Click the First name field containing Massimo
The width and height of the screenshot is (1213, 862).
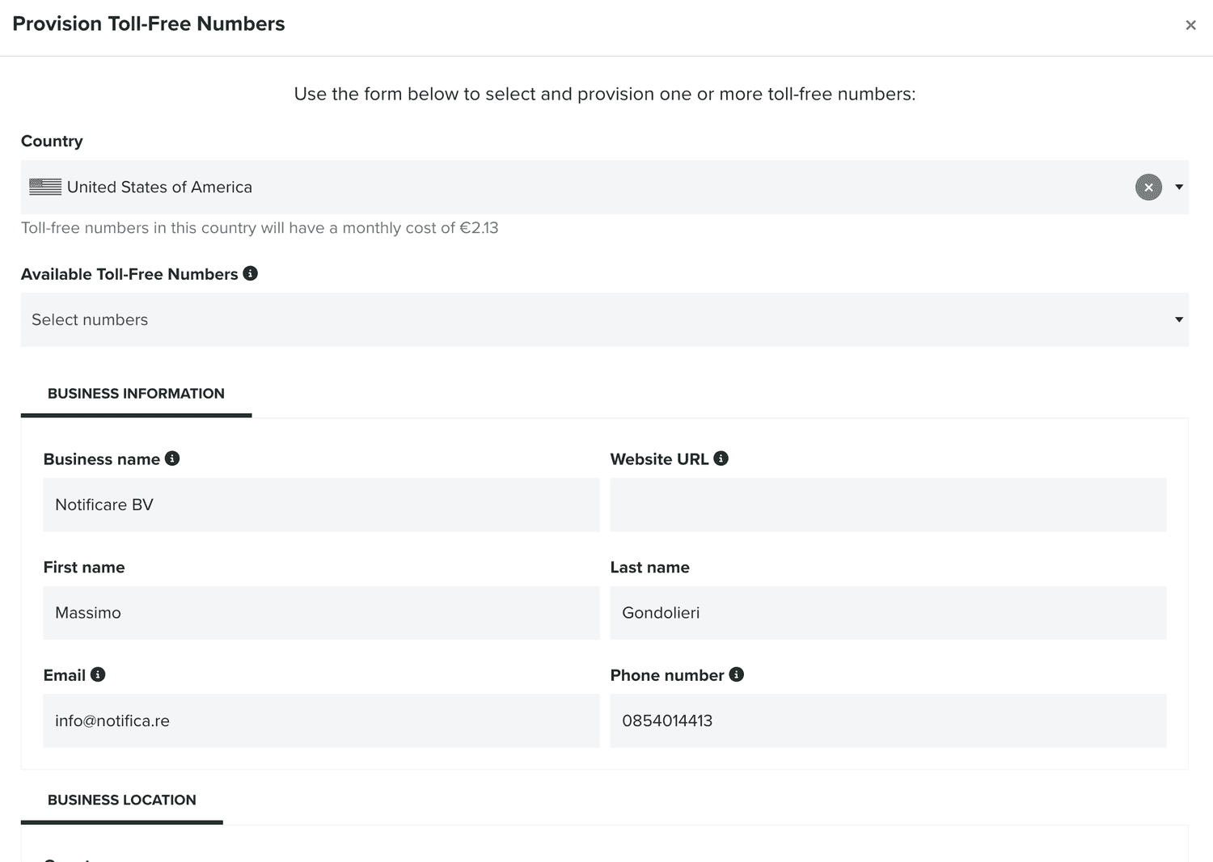click(321, 613)
